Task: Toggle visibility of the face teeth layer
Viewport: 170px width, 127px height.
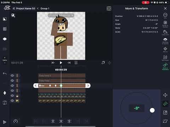Action: pyautogui.click(x=12, y=96)
